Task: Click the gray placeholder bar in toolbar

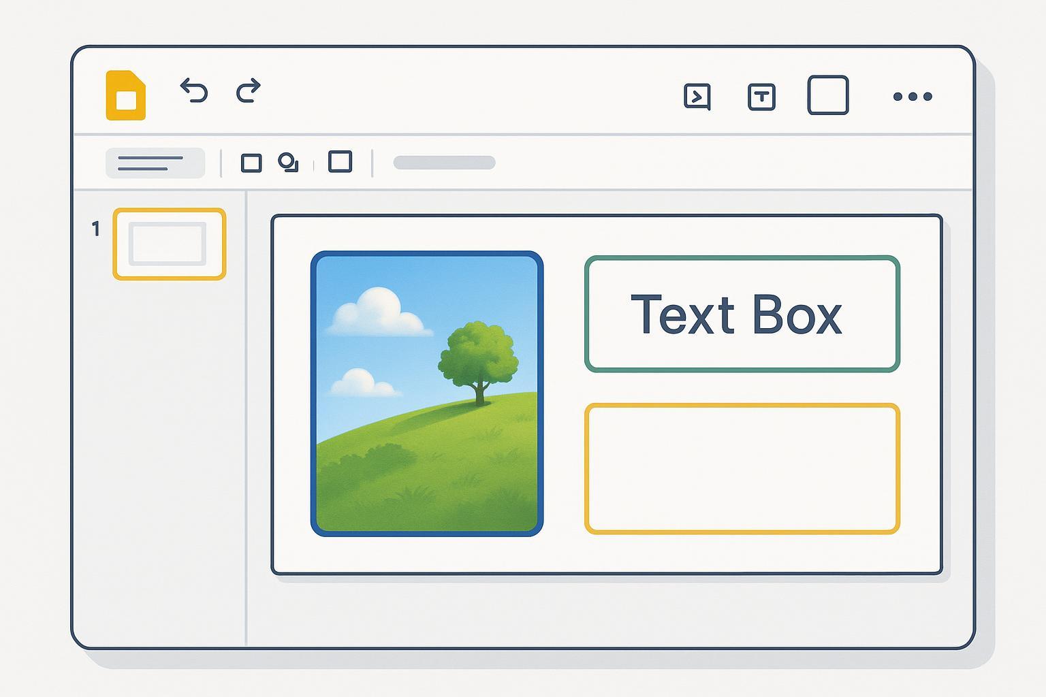Action: (444, 163)
